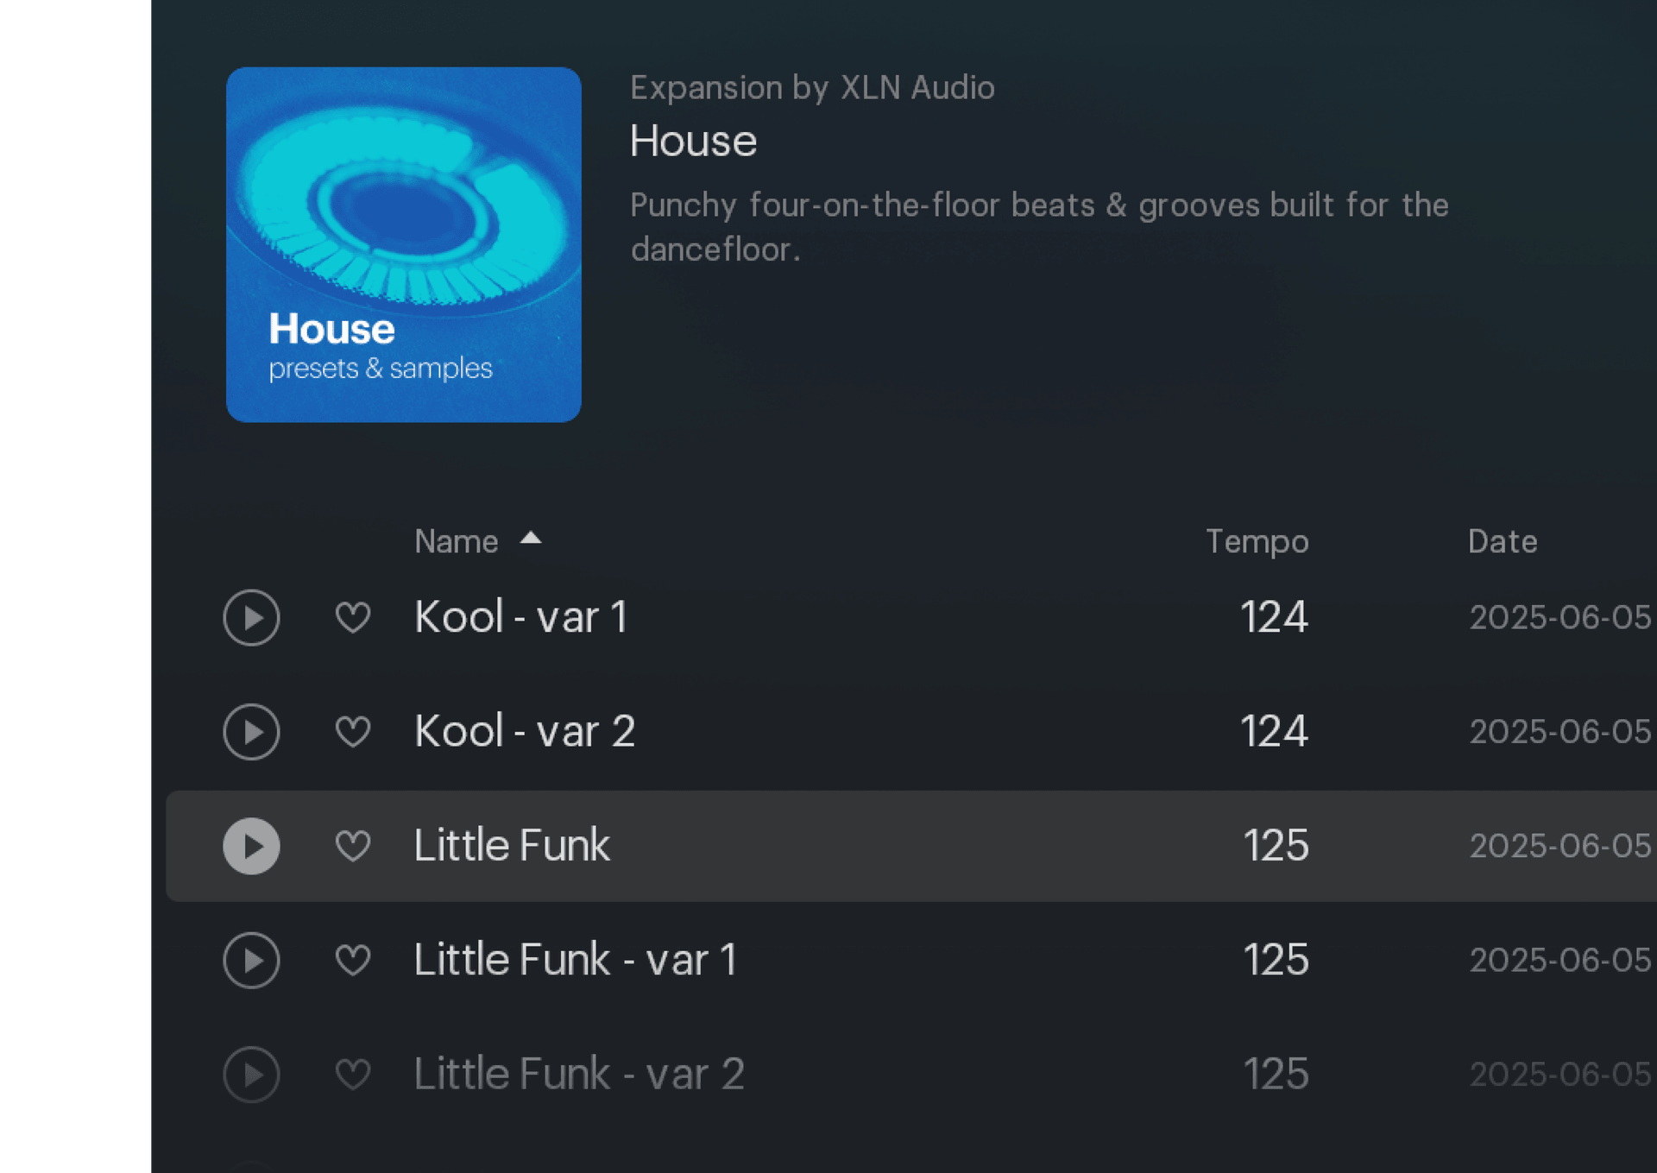Play the Kool - var 1 preset preview
This screenshot has height=1173, width=1657.
click(x=251, y=618)
